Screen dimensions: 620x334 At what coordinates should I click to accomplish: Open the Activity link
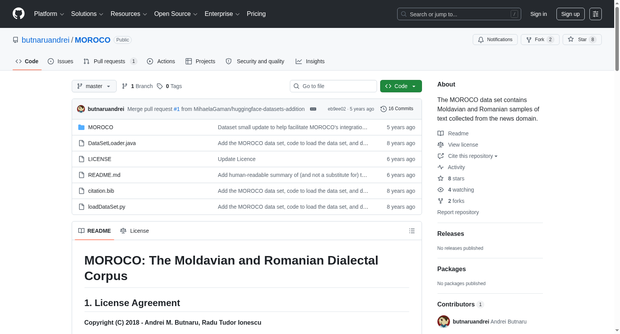(451, 167)
